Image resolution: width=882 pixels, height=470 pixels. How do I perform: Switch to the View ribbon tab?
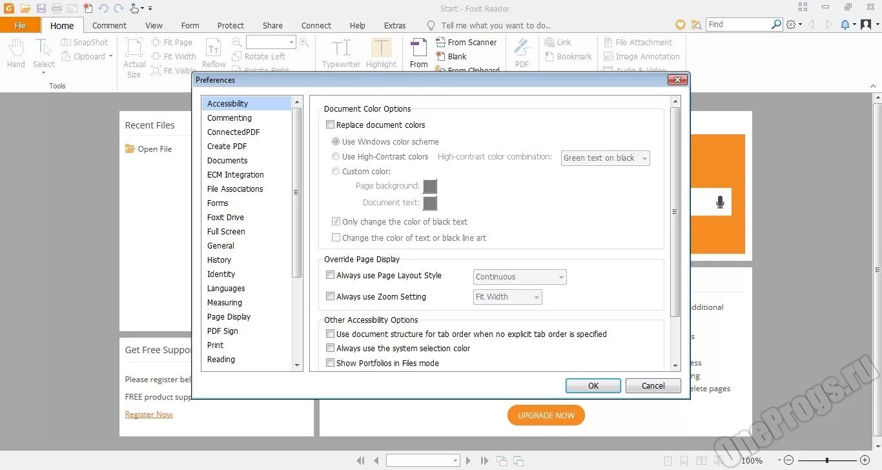pyautogui.click(x=154, y=25)
